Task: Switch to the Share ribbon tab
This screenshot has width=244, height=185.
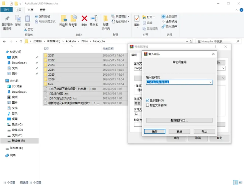Action: 30,10
